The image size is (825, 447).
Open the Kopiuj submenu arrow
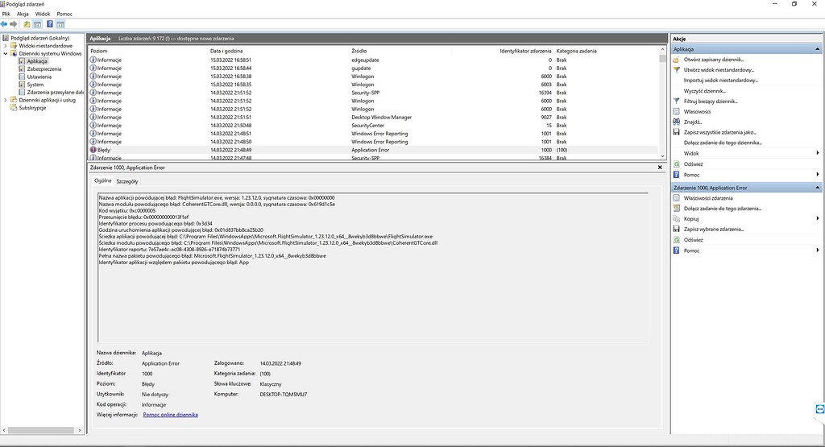pyautogui.click(x=818, y=219)
